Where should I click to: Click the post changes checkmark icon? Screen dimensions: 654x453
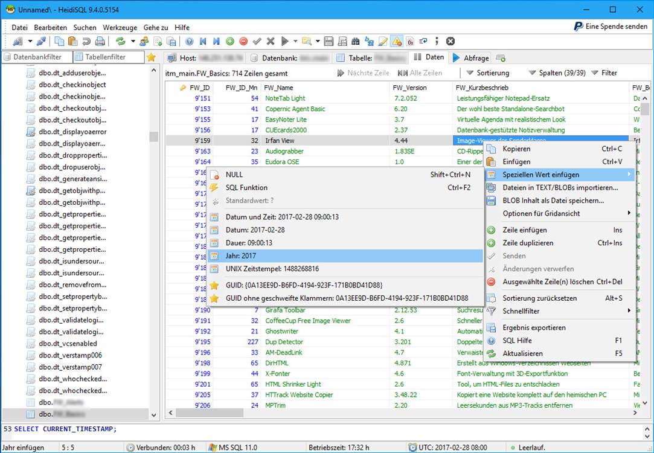(x=257, y=41)
